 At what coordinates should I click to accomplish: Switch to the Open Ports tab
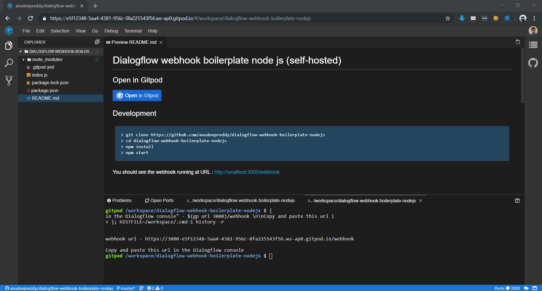(159, 200)
